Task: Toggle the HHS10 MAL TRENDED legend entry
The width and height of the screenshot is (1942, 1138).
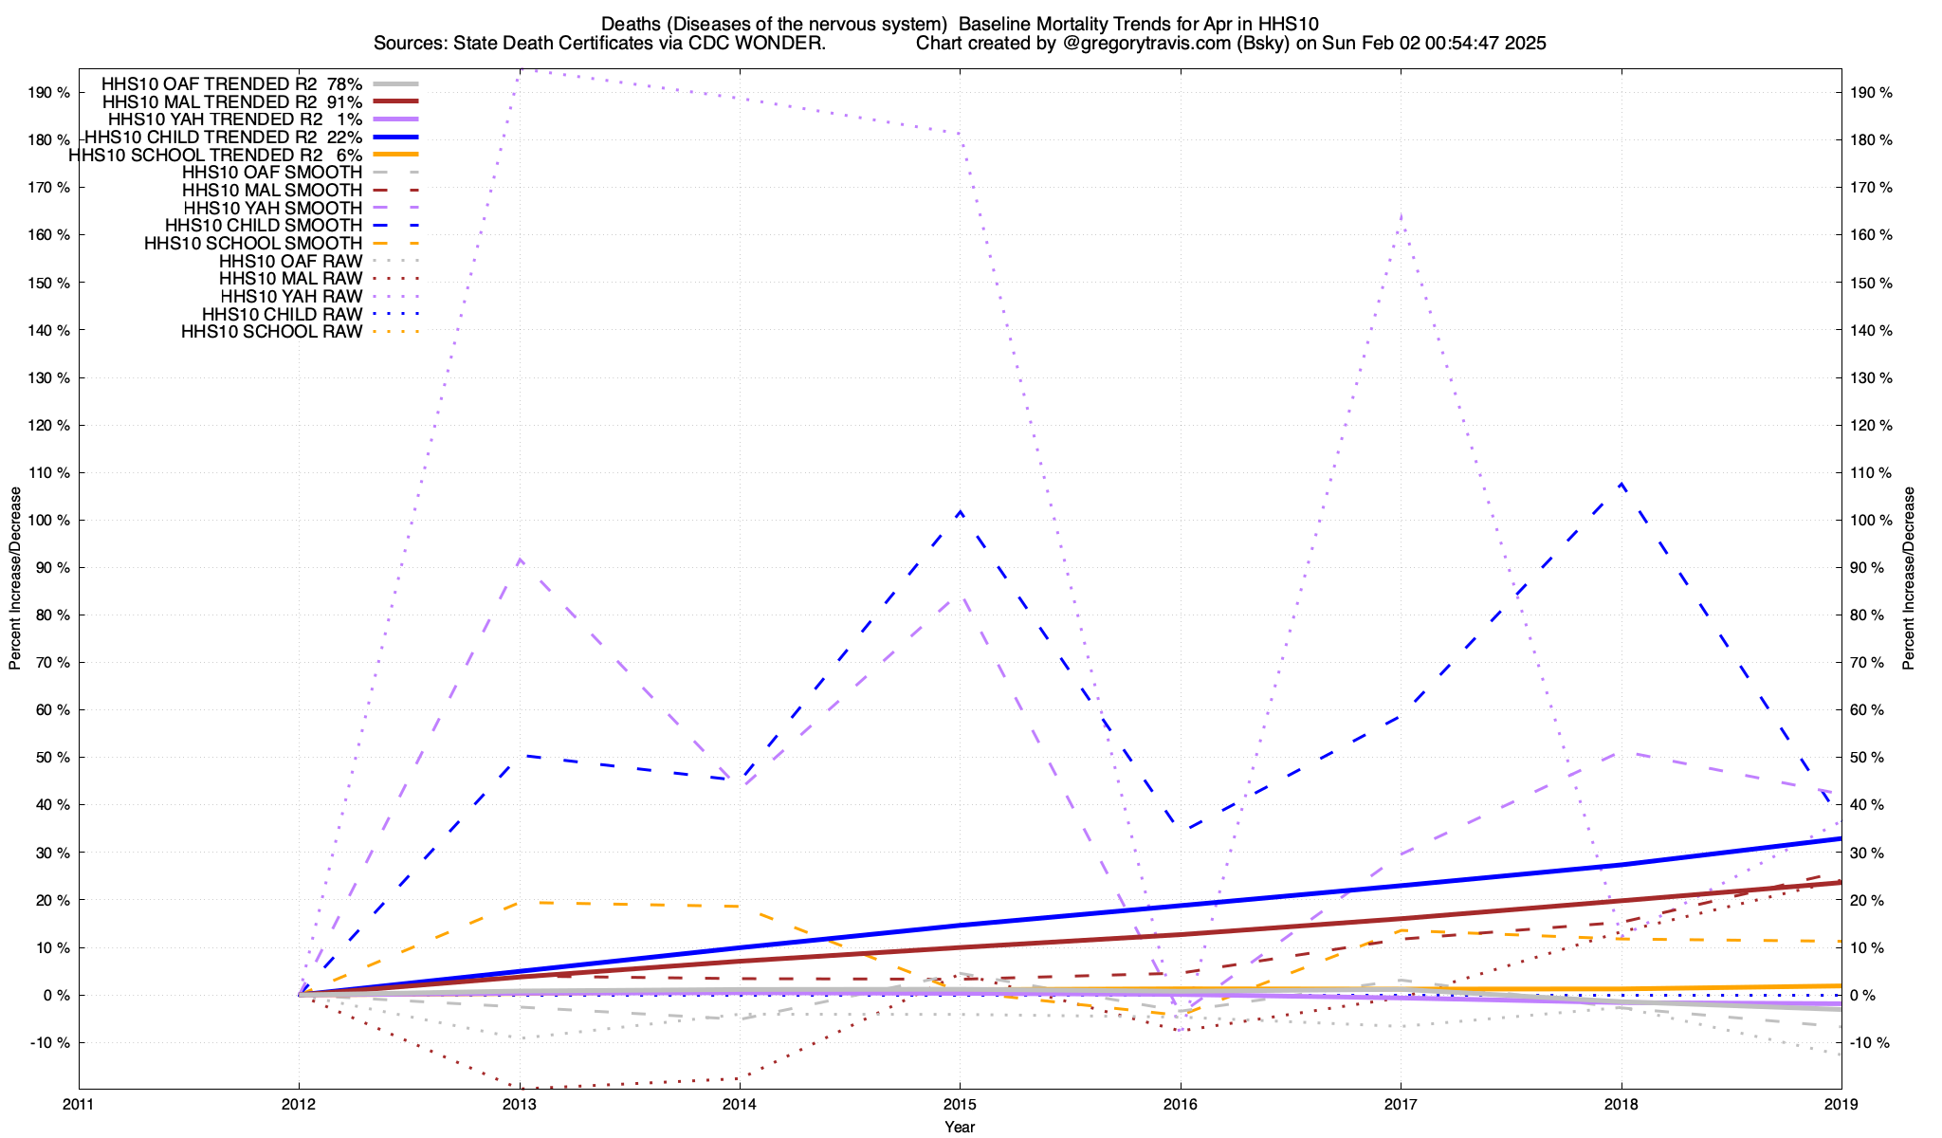Action: click(231, 102)
